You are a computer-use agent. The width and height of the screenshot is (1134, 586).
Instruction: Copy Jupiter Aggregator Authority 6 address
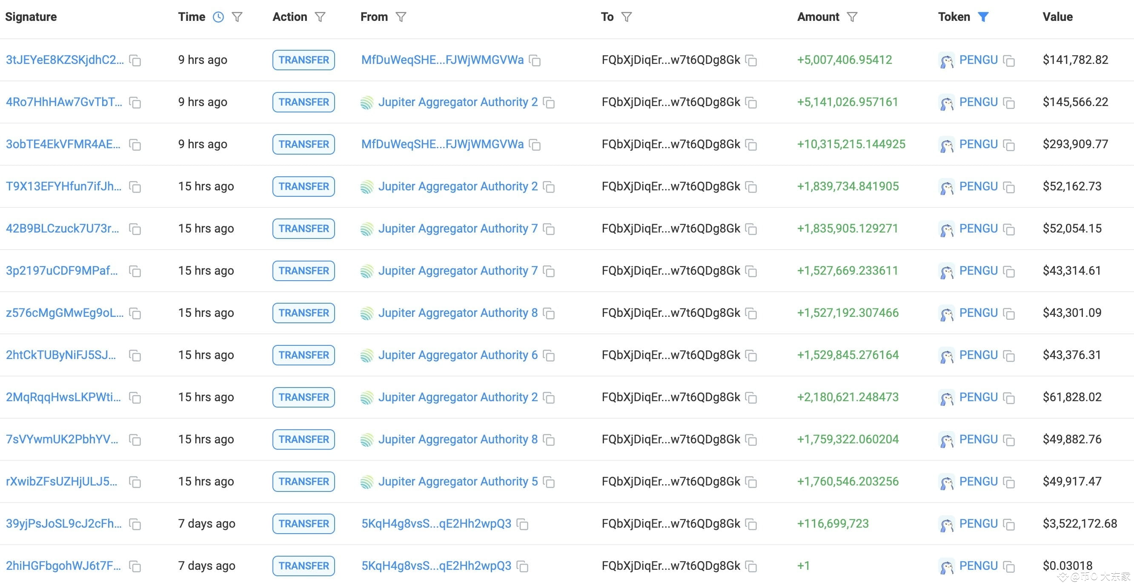pos(549,356)
